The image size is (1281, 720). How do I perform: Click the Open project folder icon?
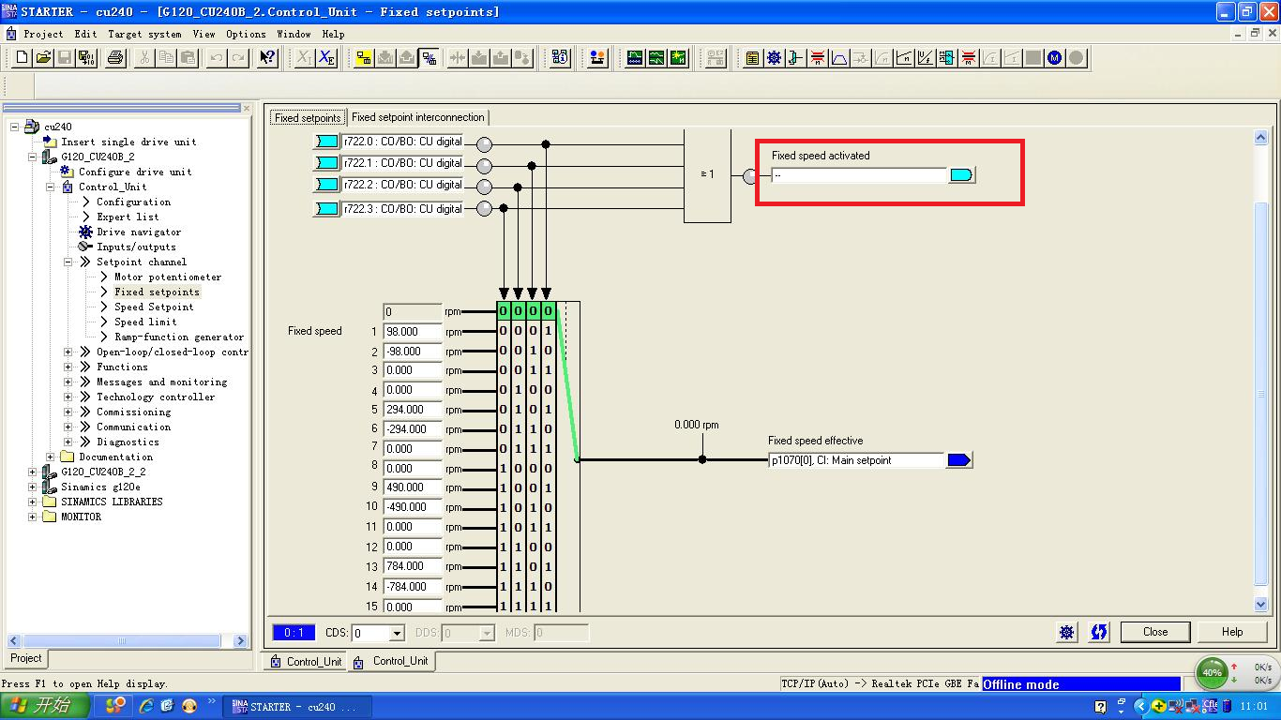click(43, 58)
